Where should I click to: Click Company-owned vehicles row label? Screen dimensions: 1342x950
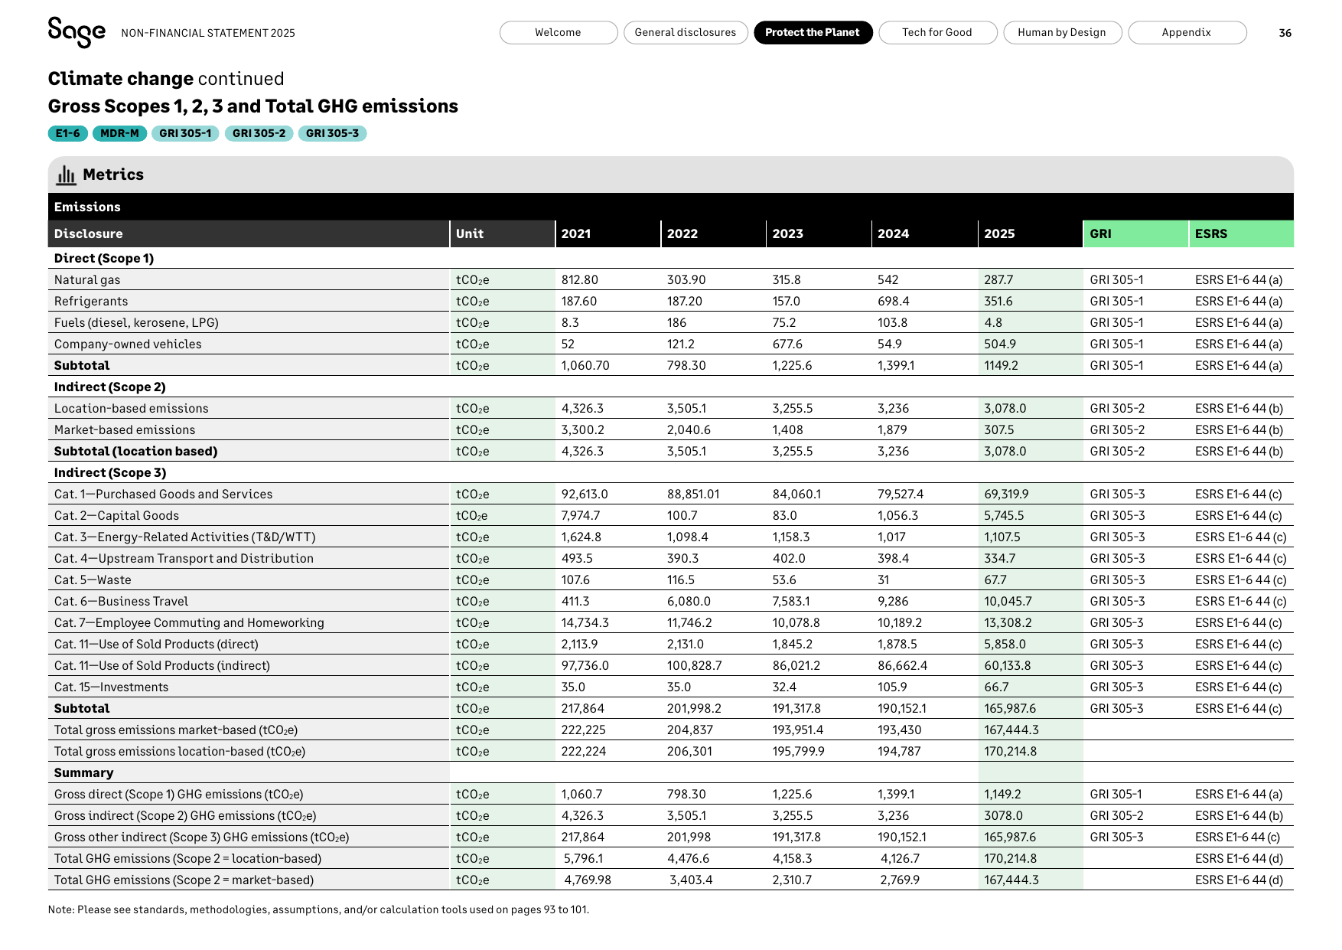coord(128,344)
